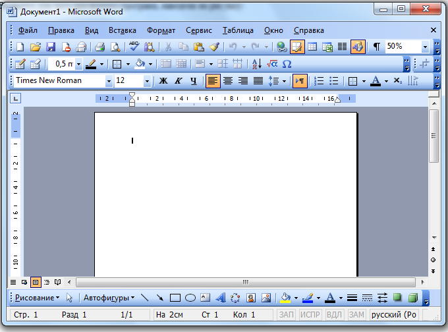Open Print Preview magnifier icon
This screenshot has width=448, height=332.
(115, 47)
